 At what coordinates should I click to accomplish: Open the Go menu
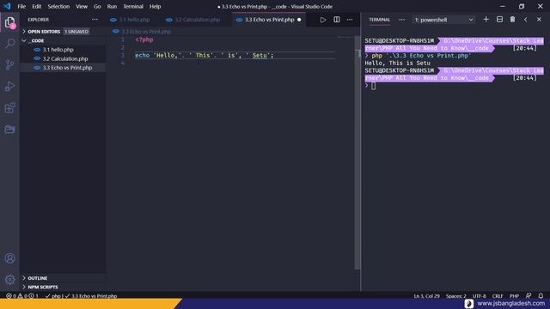point(97,6)
